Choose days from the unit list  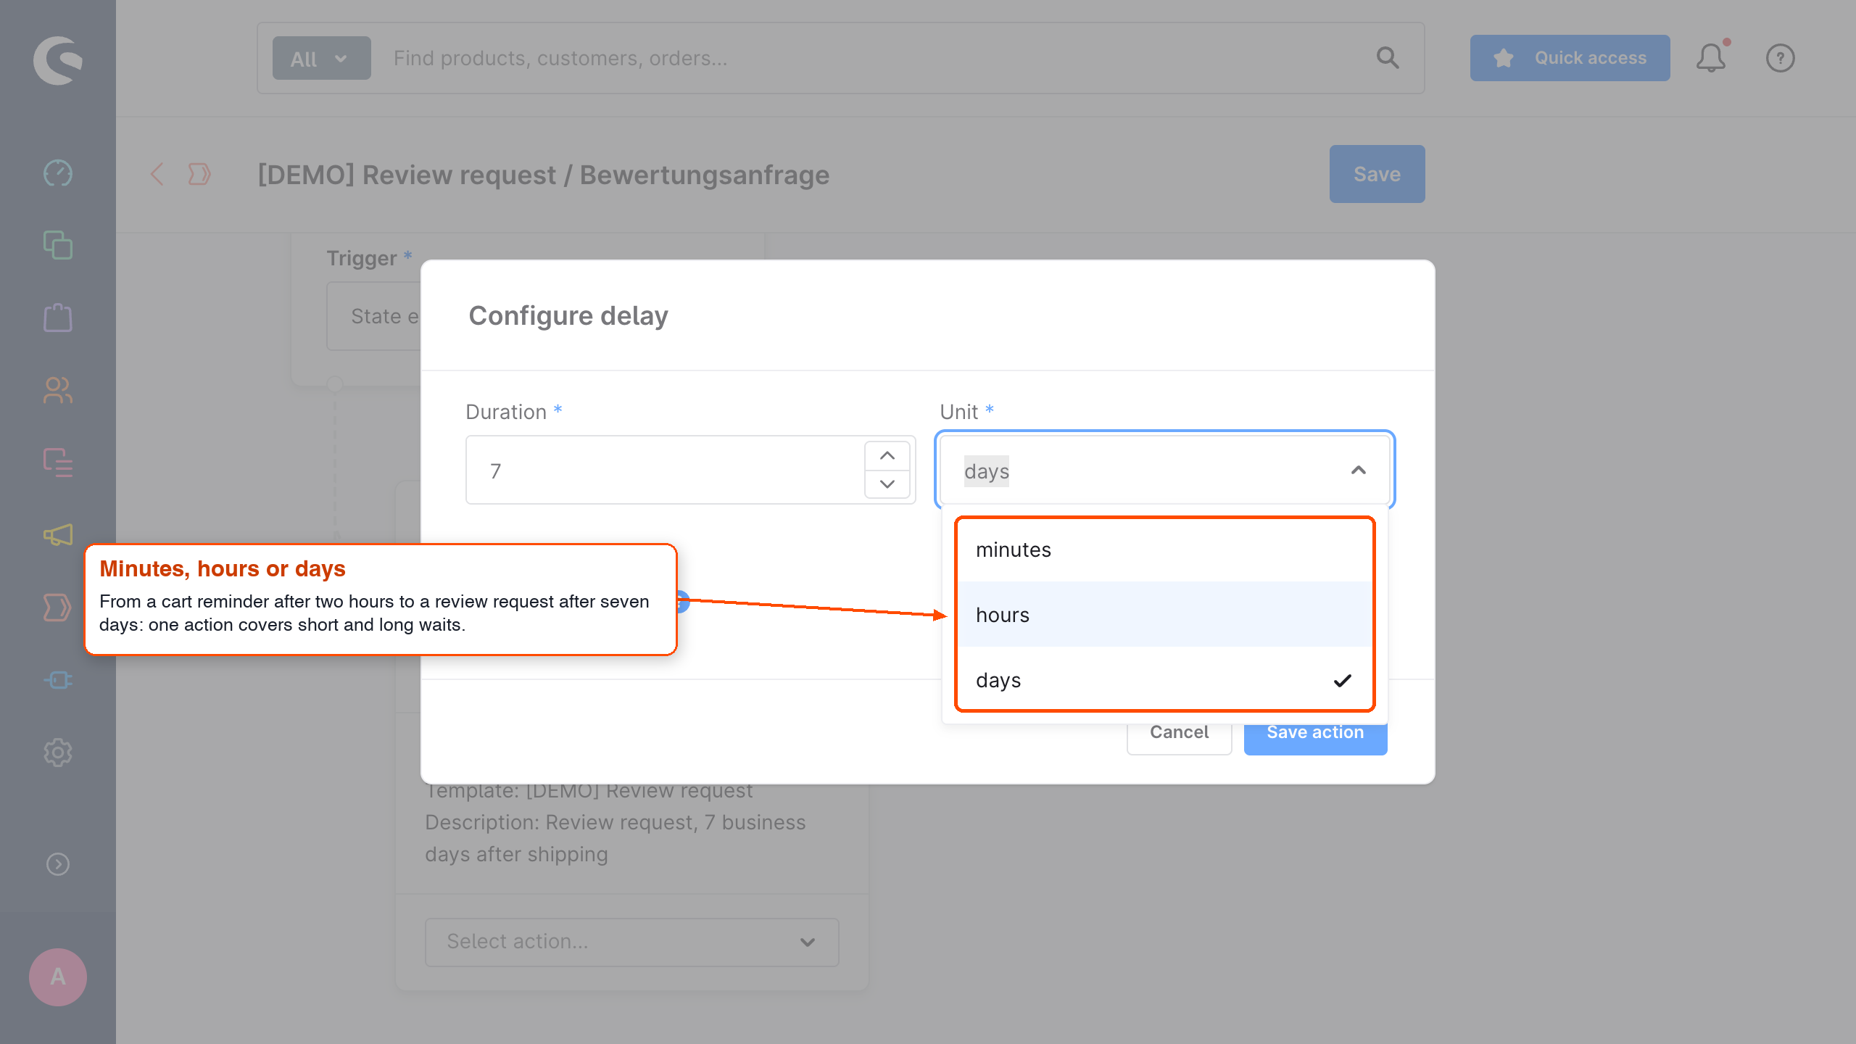[1165, 679]
